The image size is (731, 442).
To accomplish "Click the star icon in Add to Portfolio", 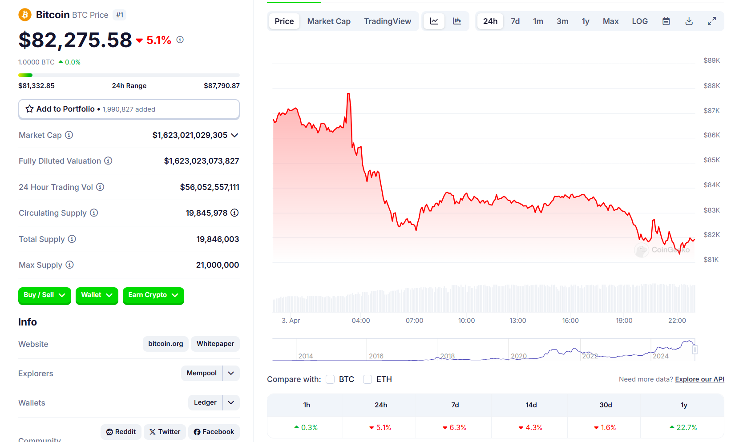I will point(29,109).
